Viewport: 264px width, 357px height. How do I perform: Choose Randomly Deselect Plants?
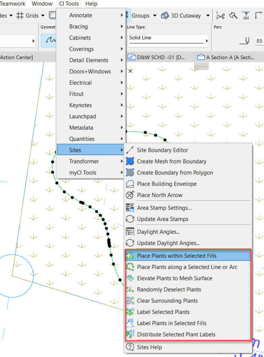pos(169,289)
